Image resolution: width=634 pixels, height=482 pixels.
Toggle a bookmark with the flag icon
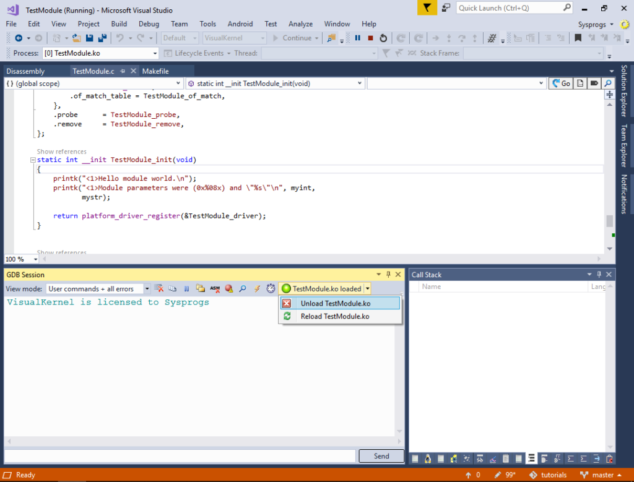(578, 38)
